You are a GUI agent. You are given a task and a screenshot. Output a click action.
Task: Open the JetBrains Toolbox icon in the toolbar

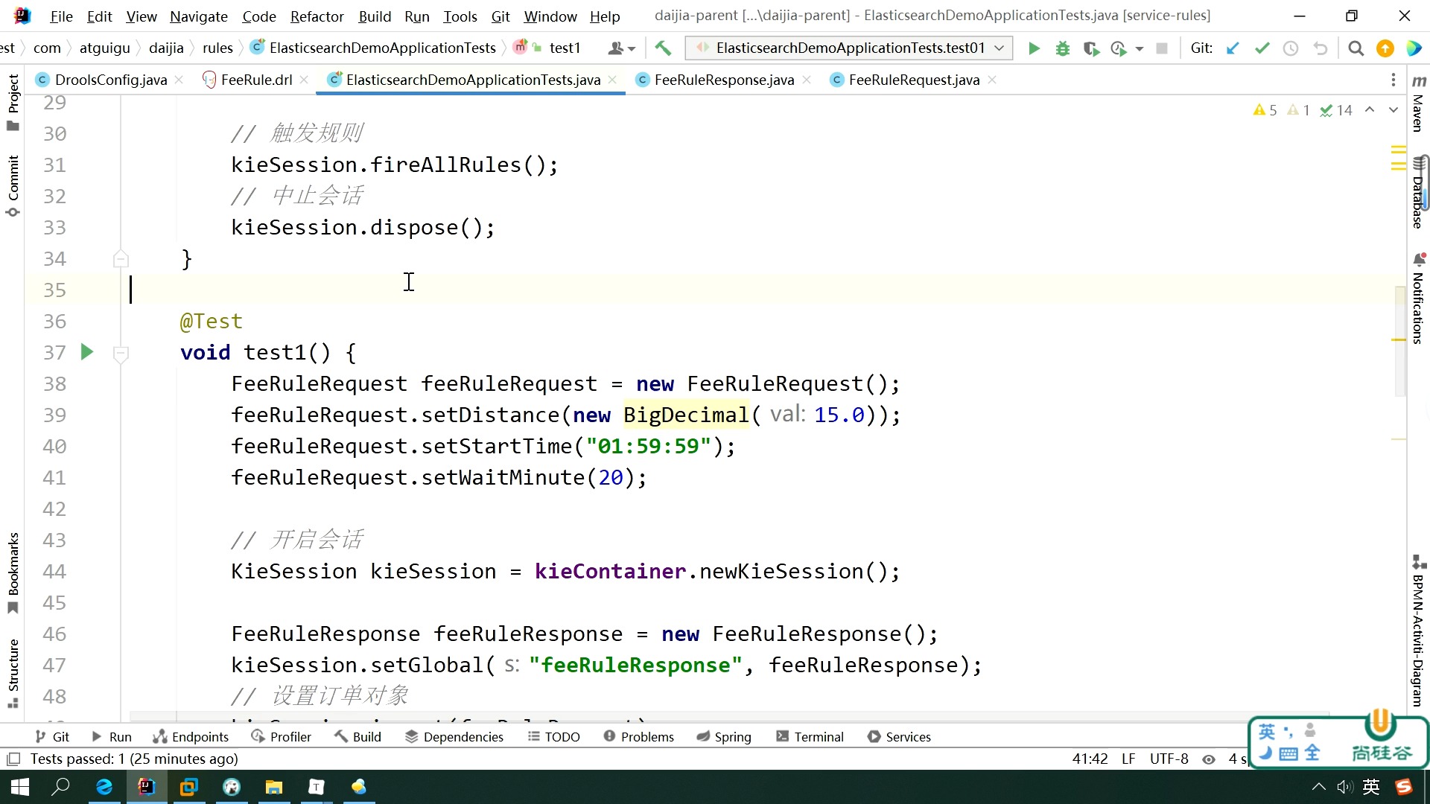1414,48
